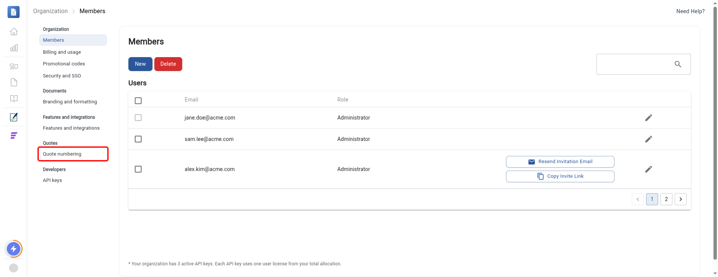Click jane.doe@acme.com email cell
This screenshot has height=277, width=718.
[210, 118]
